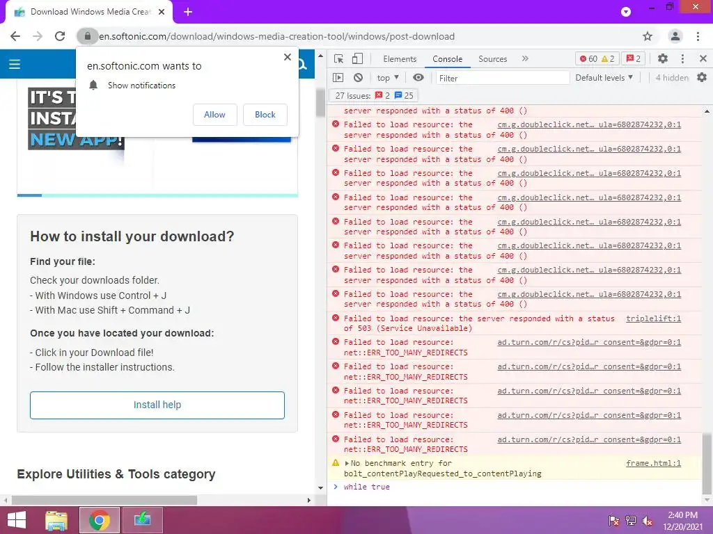
Task: Click the console Filter input field
Action: click(503, 78)
